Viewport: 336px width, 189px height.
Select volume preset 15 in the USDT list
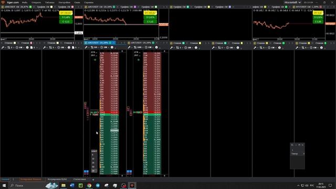pyautogui.click(x=93, y=159)
